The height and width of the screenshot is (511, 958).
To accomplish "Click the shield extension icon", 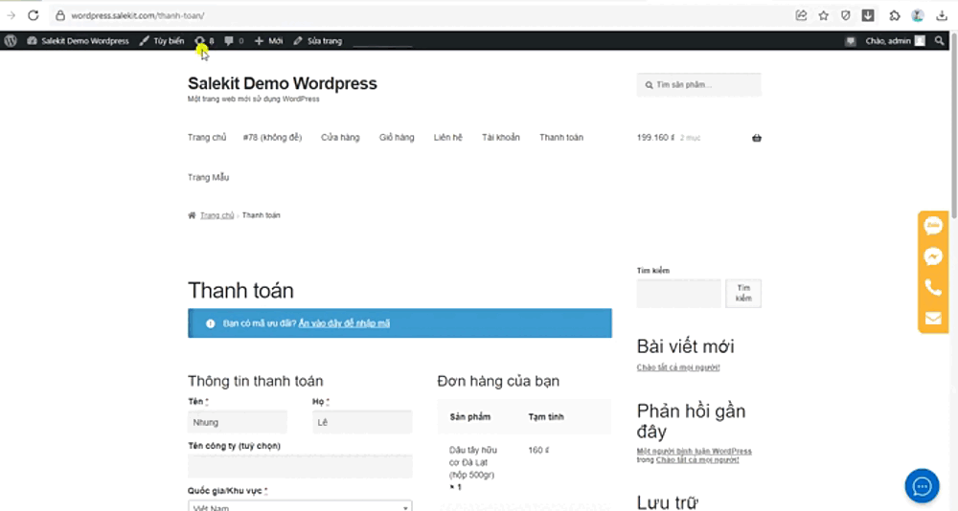I will pos(846,15).
